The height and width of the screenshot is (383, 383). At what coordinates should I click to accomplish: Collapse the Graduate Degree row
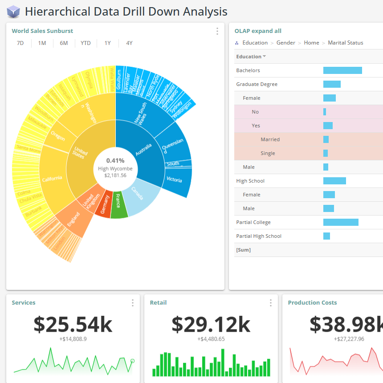click(257, 84)
